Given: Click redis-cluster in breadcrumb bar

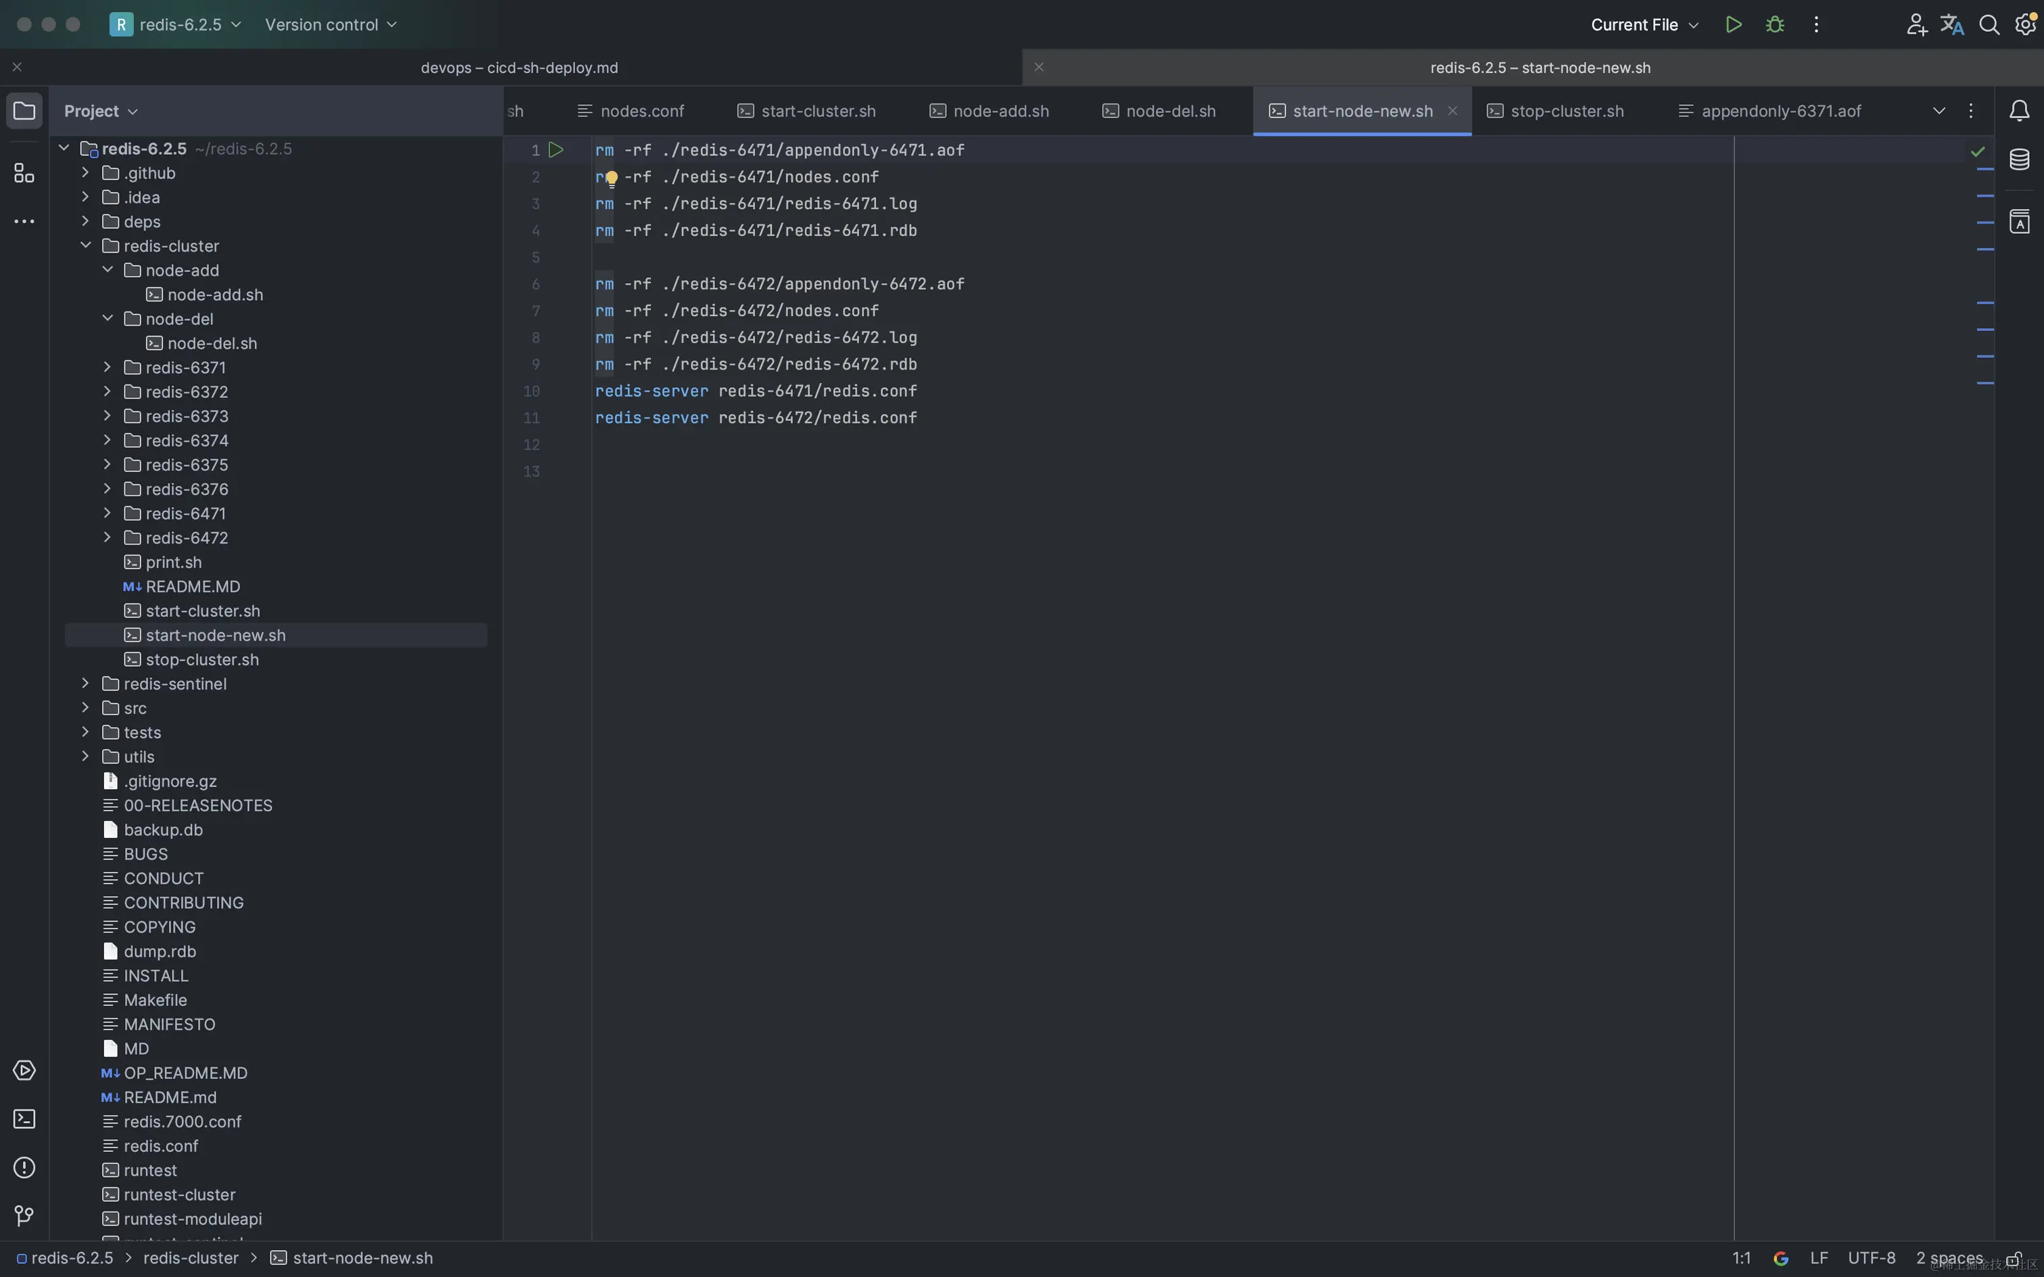Looking at the screenshot, I should (191, 1258).
